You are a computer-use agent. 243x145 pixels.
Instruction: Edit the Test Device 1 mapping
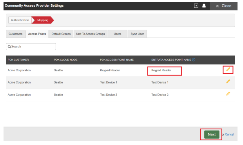(x=228, y=82)
